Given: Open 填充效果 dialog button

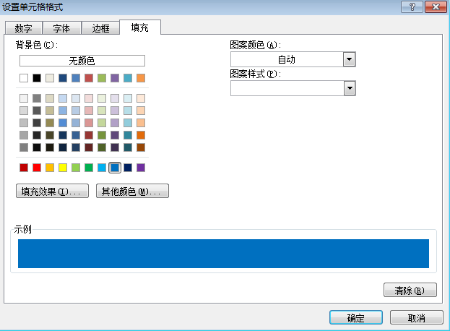Looking at the screenshot, I should point(52,192).
